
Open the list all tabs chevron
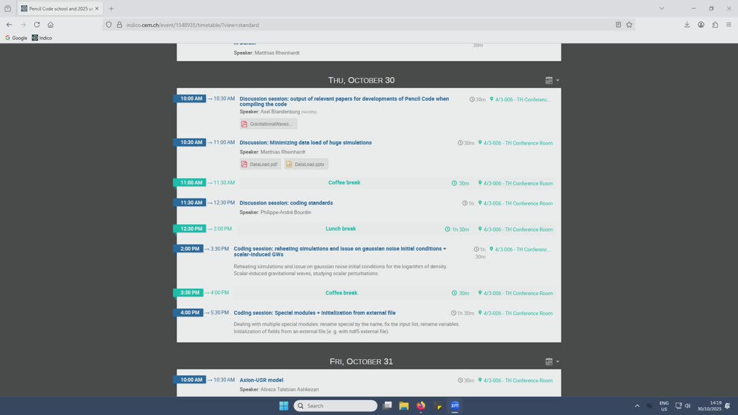click(661, 9)
